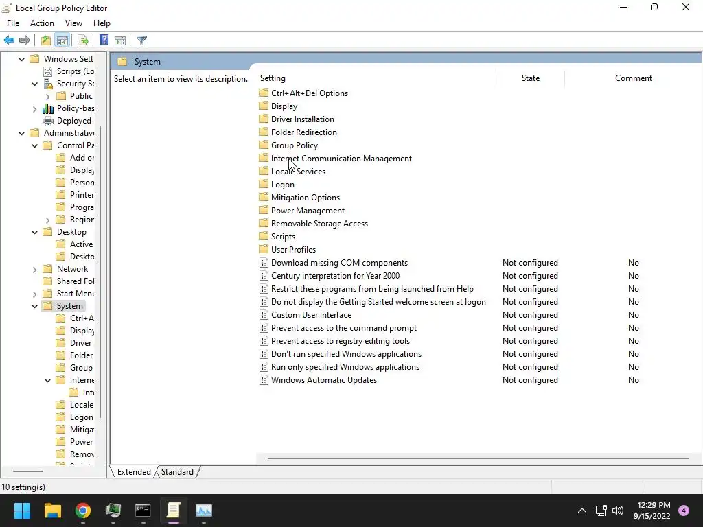Collapse the Administrative Templates tree node
Viewport: 703px width, 527px height.
21,134
